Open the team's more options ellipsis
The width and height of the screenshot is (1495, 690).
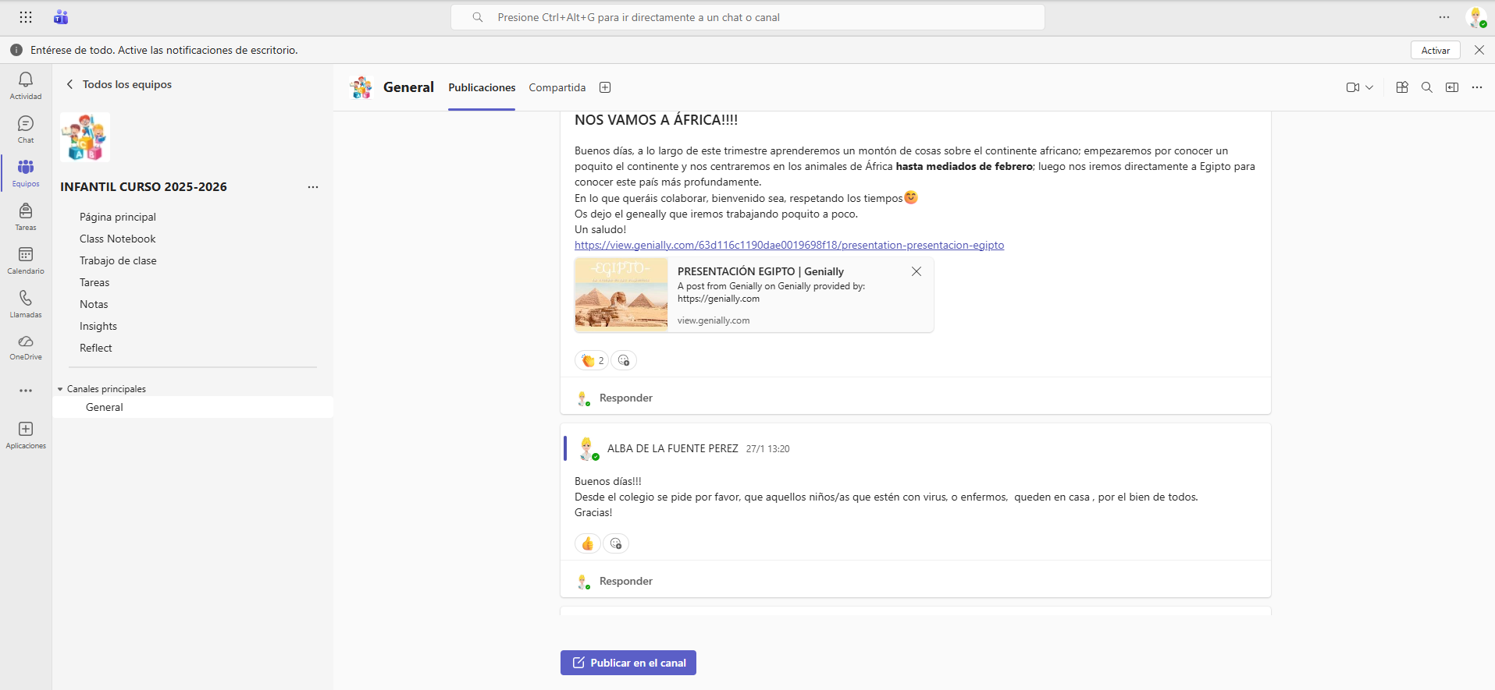313,187
